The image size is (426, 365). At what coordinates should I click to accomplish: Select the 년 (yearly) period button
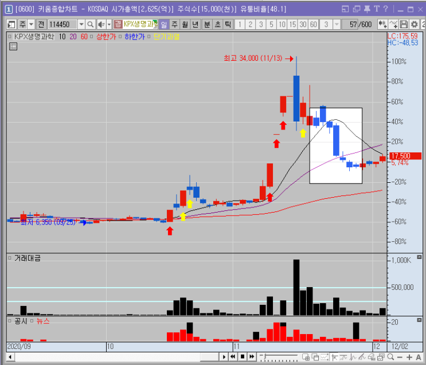[x=196, y=25]
